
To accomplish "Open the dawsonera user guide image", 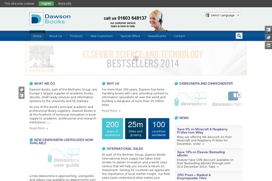I will point(63,157).
